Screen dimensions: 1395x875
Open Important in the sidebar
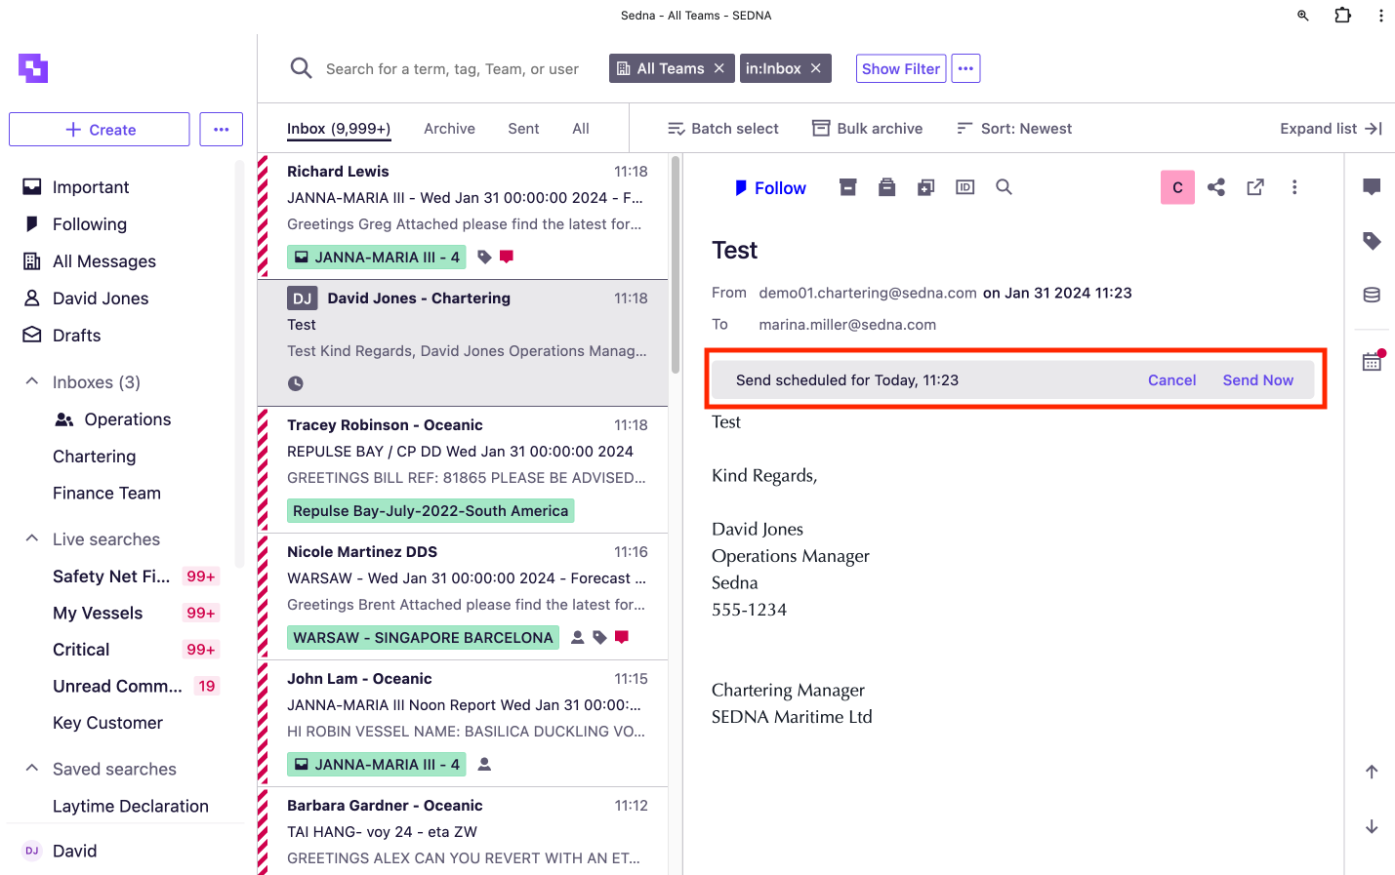91,187
